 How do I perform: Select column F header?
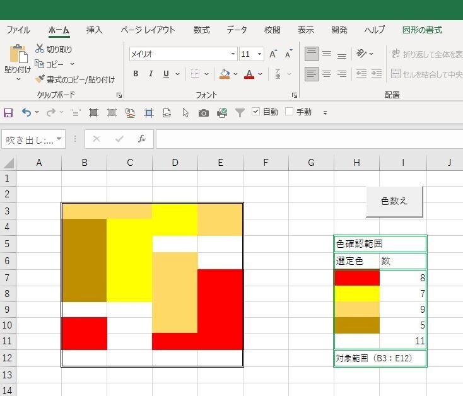pyautogui.click(x=266, y=163)
